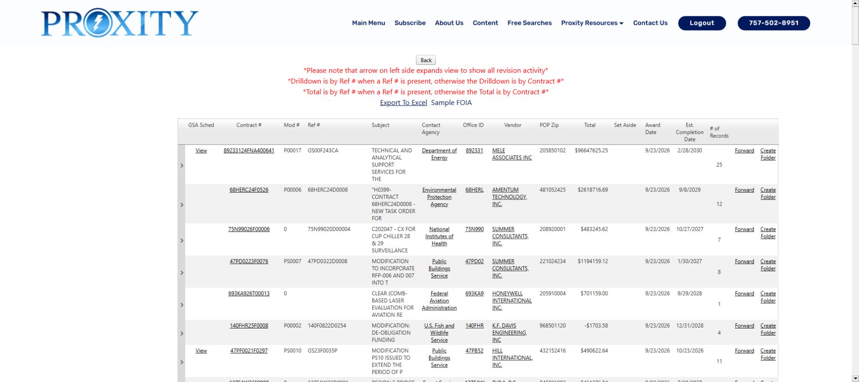859x382 pixels.
Task: Open the Contact Us page
Action: tap(650, 23)
